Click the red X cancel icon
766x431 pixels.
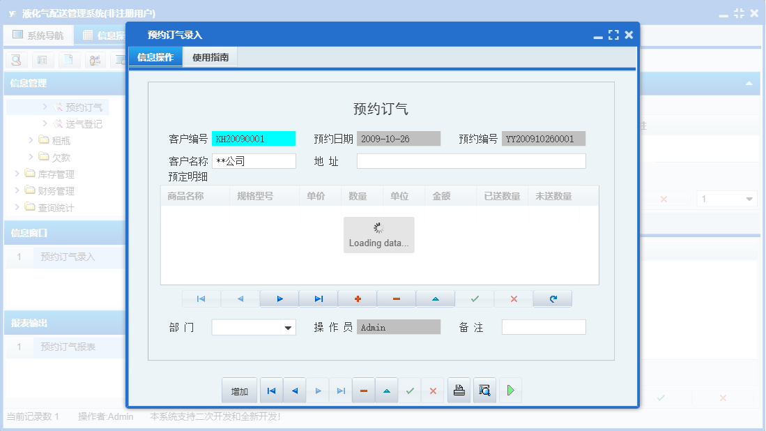click(514, 298)
